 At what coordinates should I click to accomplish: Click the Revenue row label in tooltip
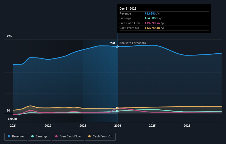click(x=125, y=13)
